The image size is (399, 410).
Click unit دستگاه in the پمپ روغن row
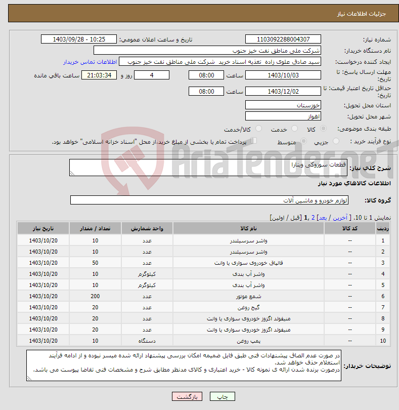click(147, 341)
